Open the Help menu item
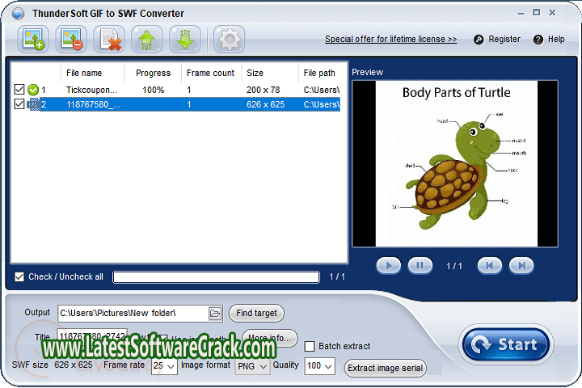The height and width of the screenshot is (388, 582). click(549, 39)
